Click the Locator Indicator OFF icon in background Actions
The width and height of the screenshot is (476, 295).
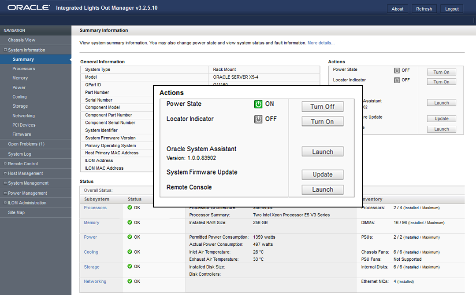[x=397, y=80]
